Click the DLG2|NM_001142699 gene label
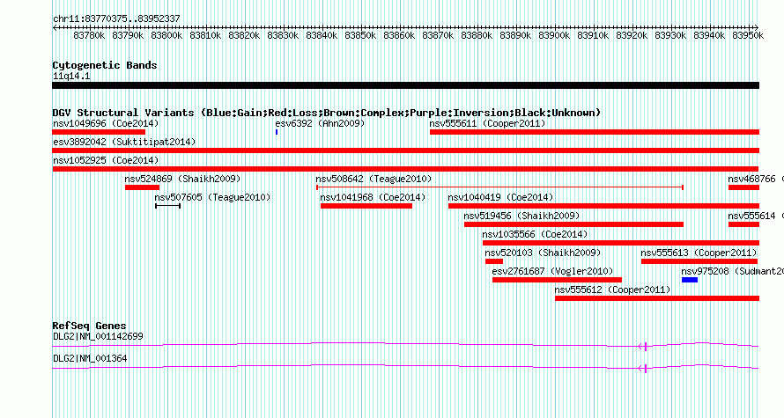This screenshot has width=784, height=418. (98, 336)
